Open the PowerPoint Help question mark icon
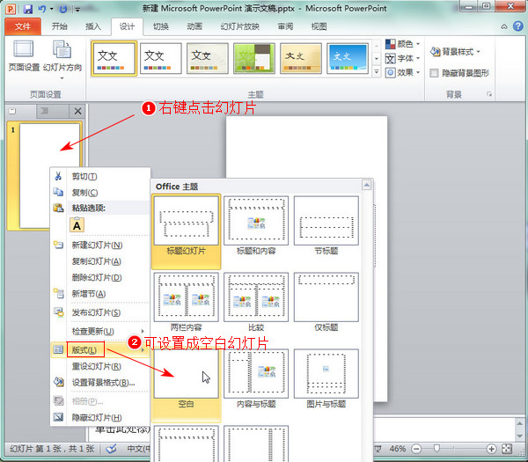 tap(518, 26)
